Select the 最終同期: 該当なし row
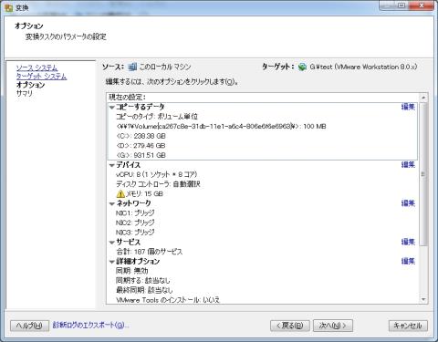This screenshot has width=438, height=342. (144, 290)
